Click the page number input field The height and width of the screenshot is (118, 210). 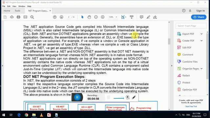pyautogui.click(x=69, y=17)
